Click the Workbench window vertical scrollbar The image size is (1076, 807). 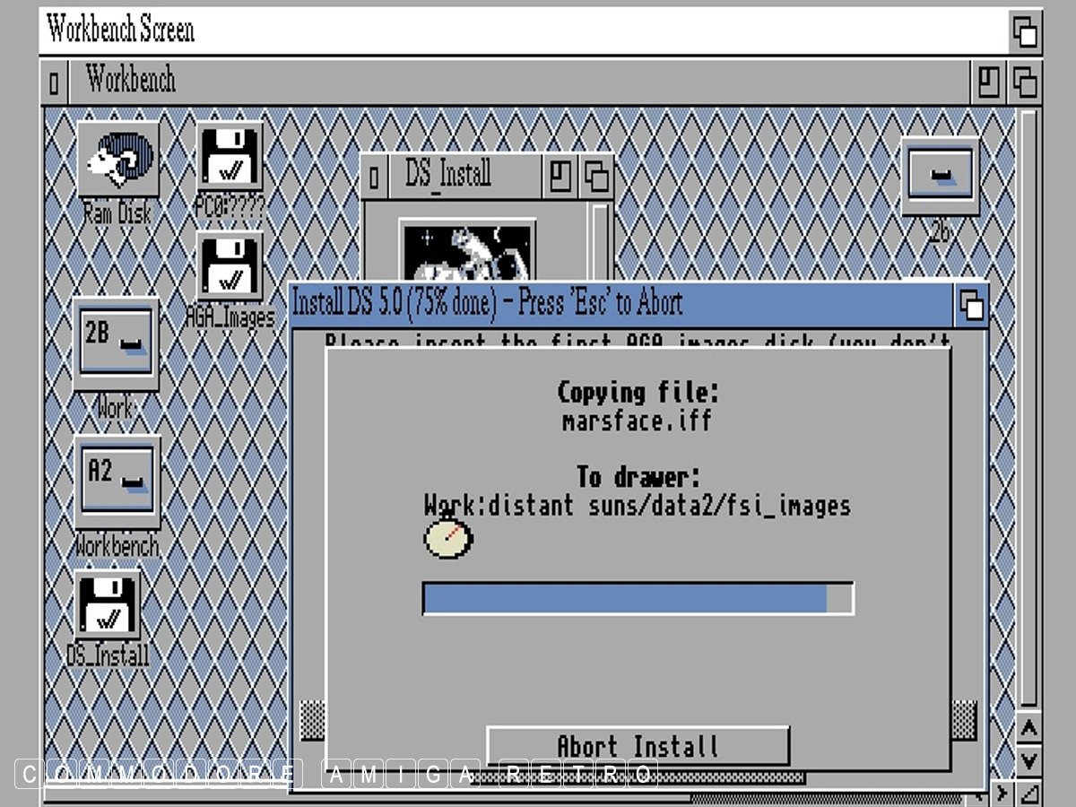click(1028, 403)
